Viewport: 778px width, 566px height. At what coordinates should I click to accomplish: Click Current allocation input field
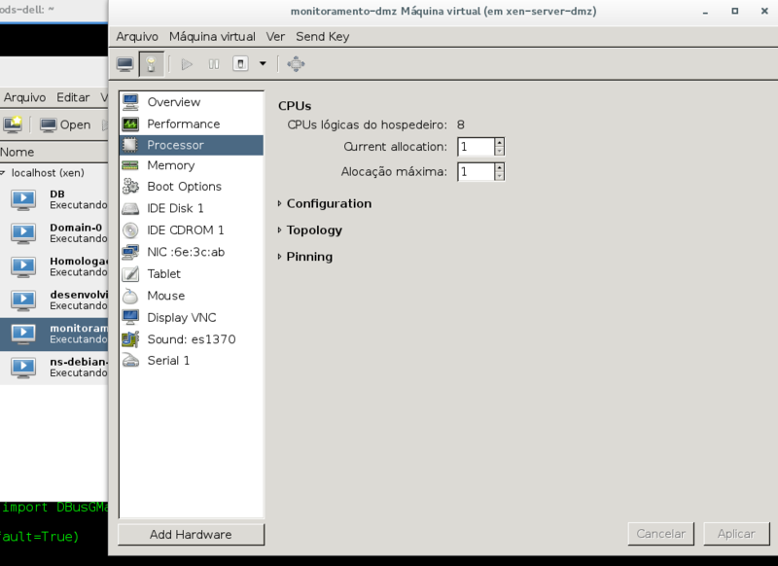(x=476, y=147)
